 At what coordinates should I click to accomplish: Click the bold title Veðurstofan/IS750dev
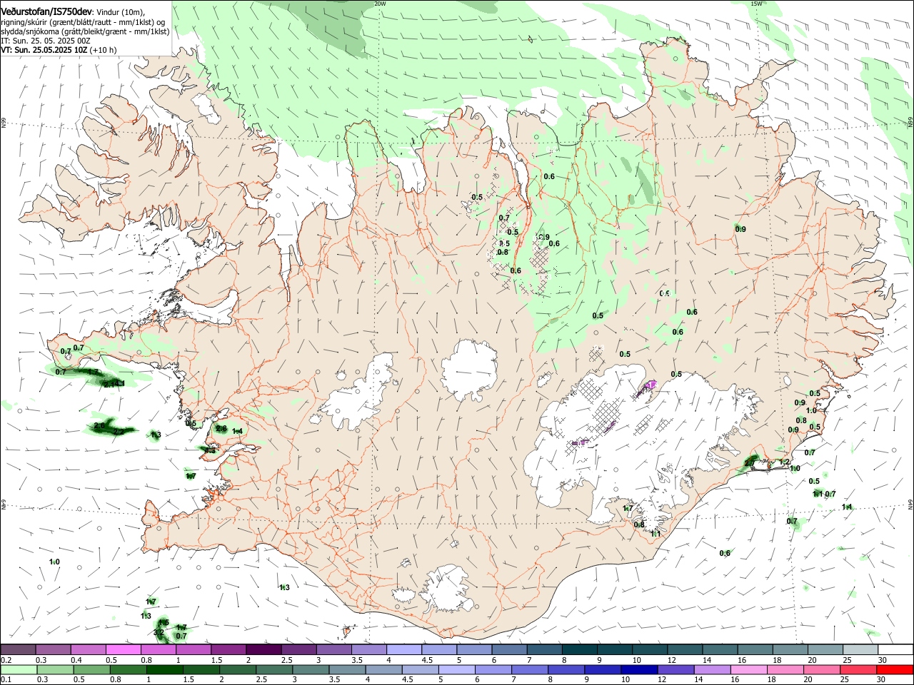pos(46,12)
